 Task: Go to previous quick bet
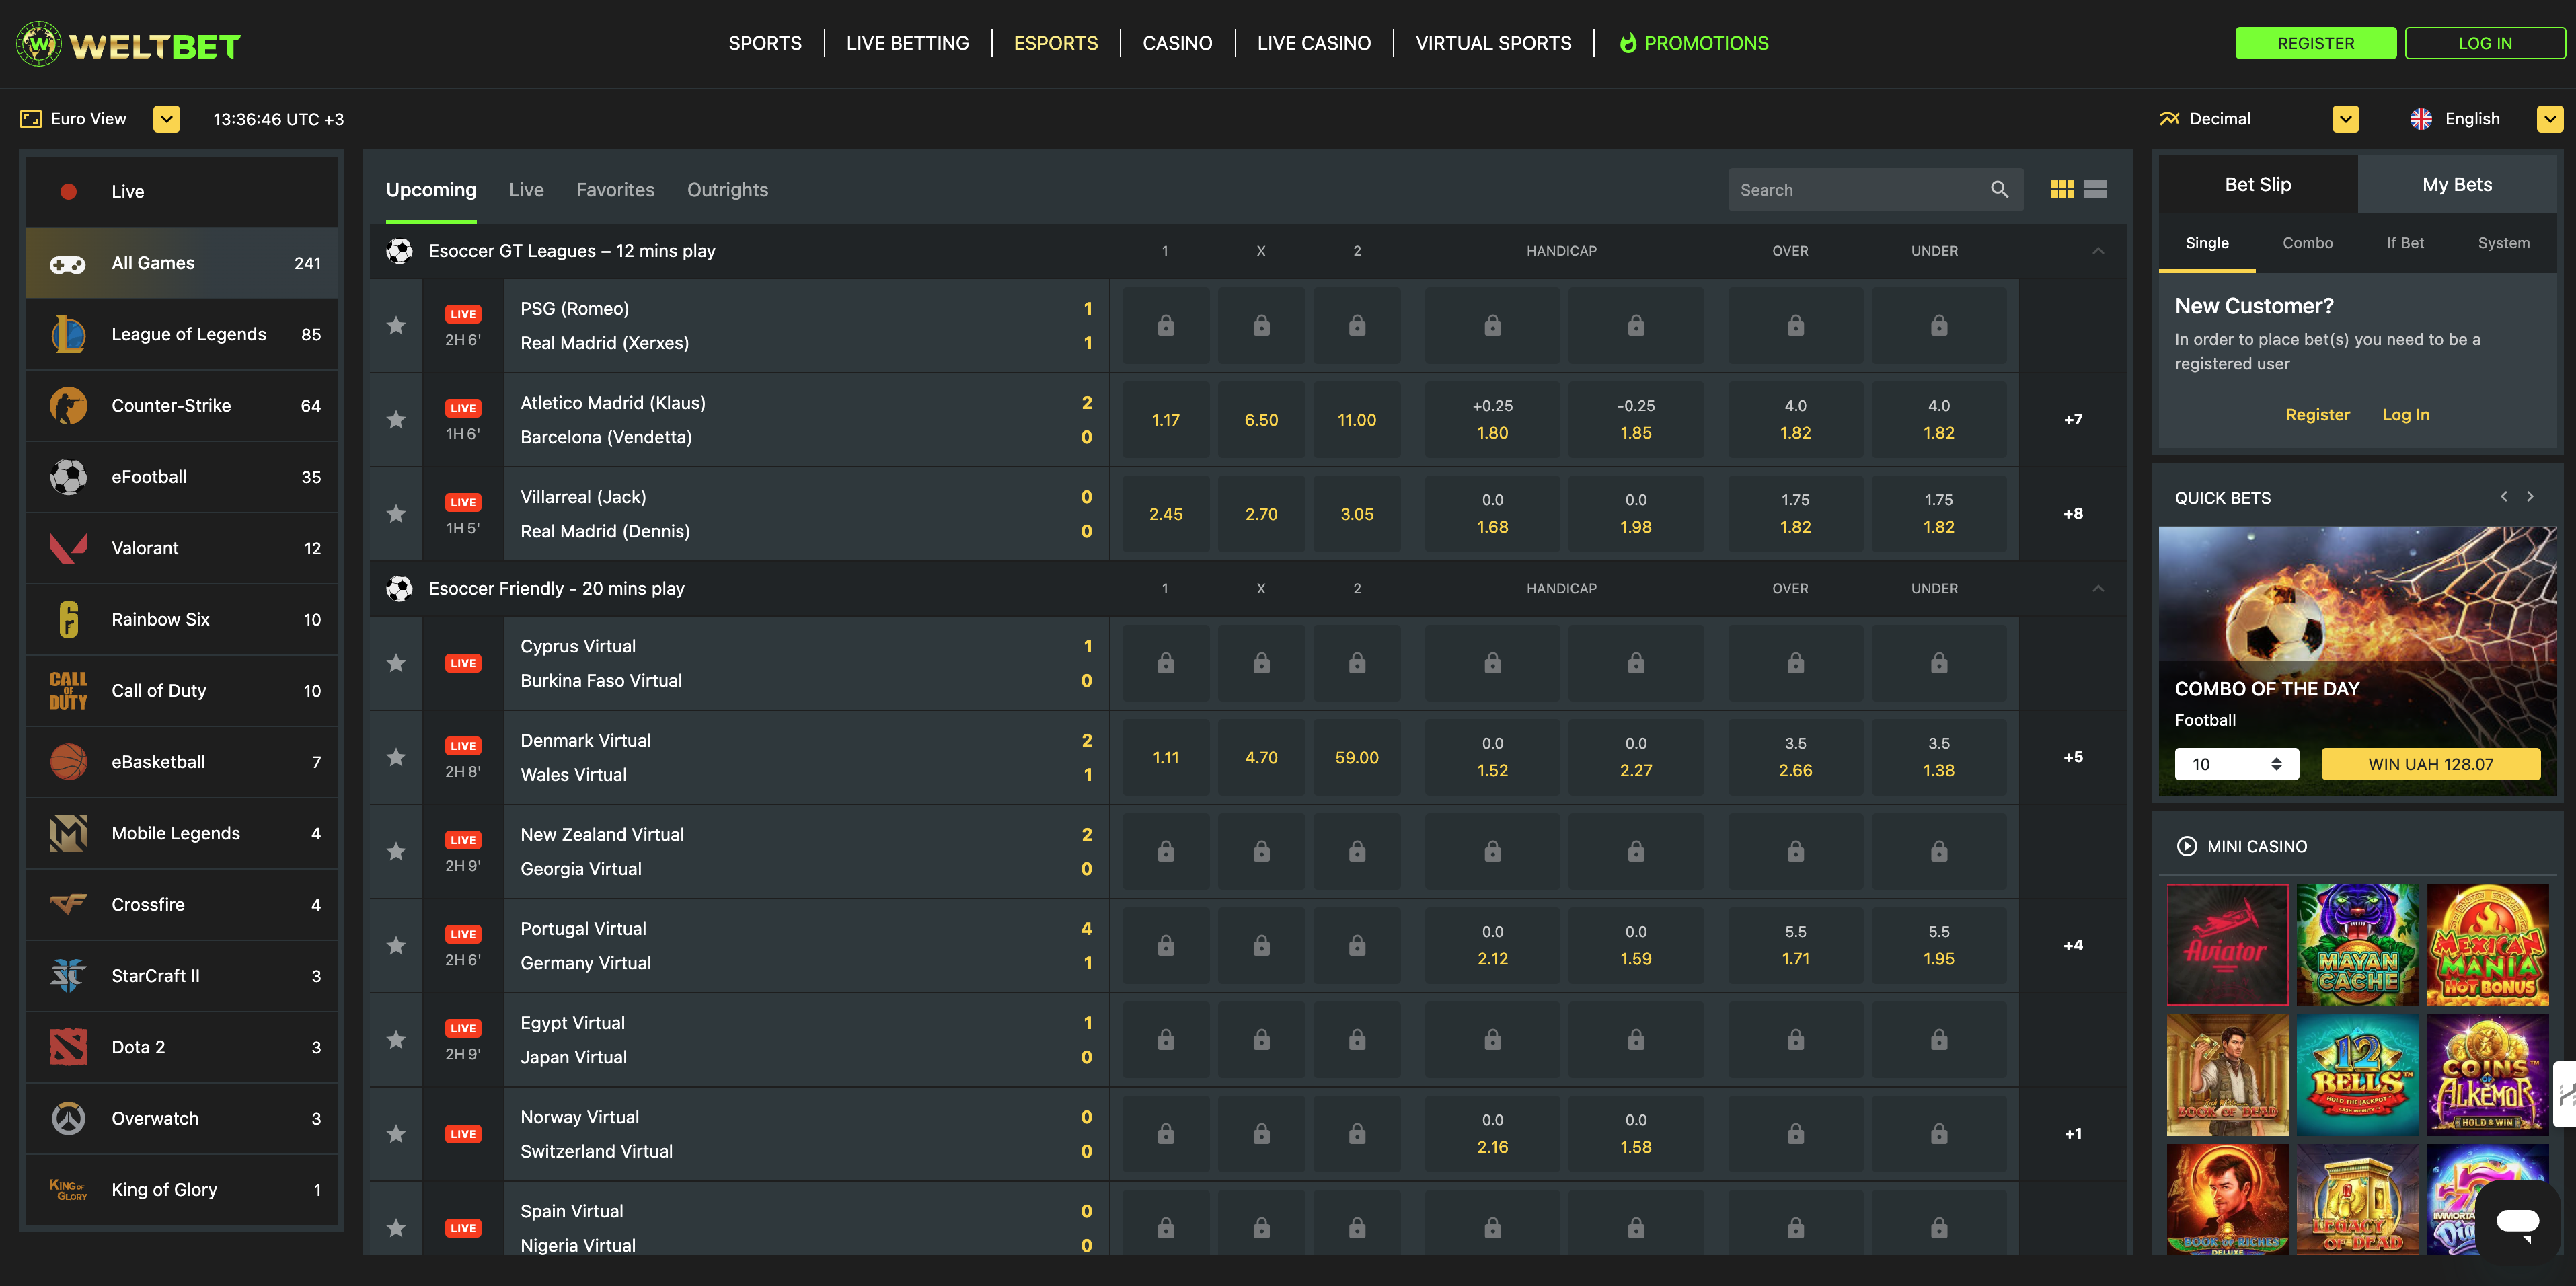point(2504,496)
